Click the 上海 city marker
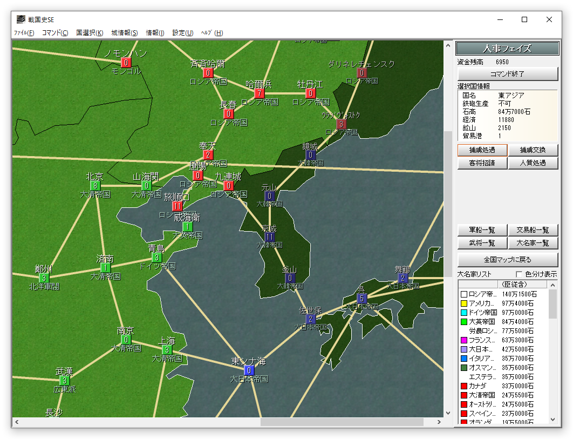 click(166, 350)
